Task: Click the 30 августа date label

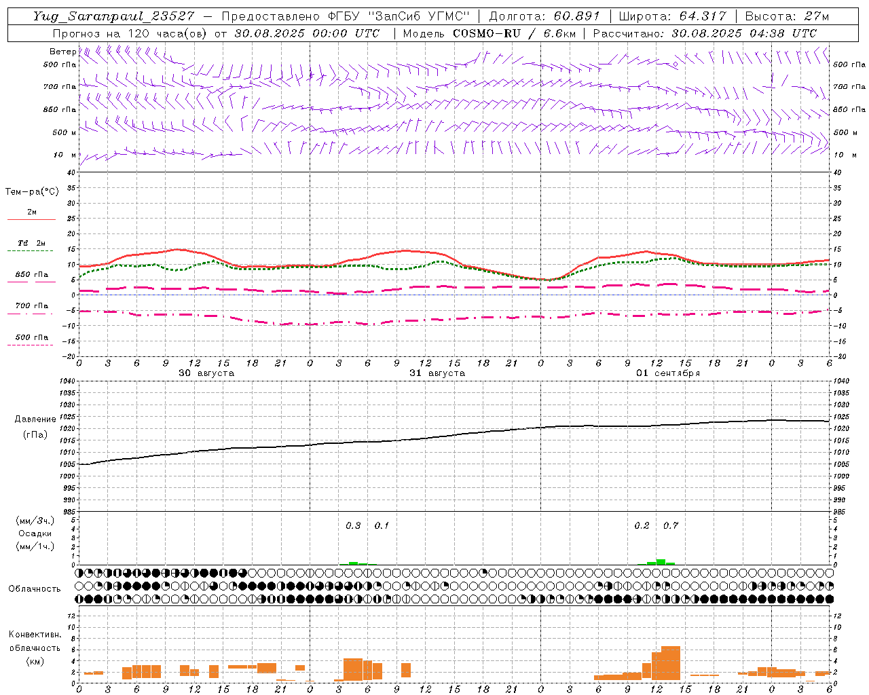Action: click(x=206, y=373)
